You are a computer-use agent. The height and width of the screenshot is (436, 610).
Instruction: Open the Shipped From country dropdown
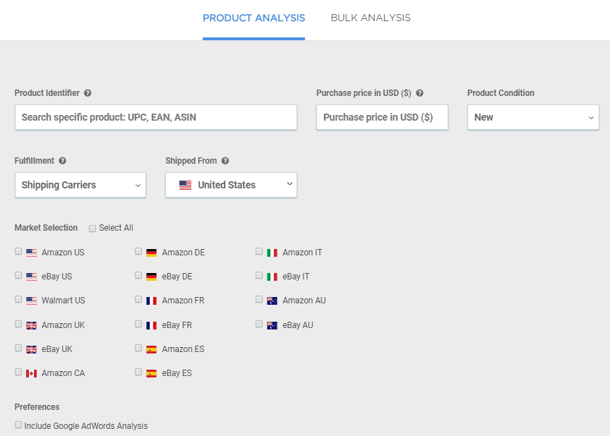click(231, 185)
